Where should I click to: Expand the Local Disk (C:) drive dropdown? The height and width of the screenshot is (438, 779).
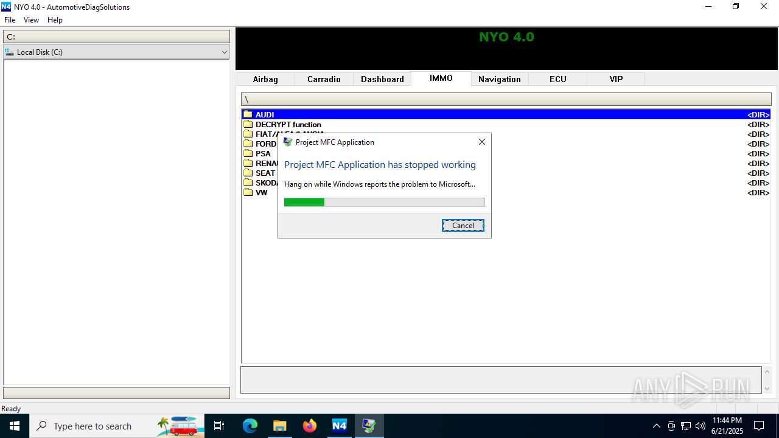[224, 52]
